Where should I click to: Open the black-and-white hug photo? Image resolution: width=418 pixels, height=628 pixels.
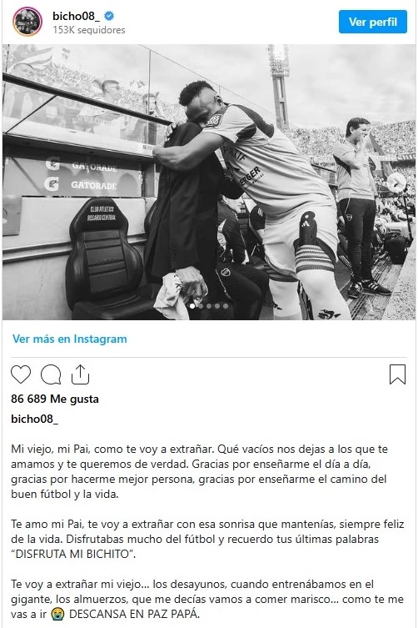tap(209, 182)
